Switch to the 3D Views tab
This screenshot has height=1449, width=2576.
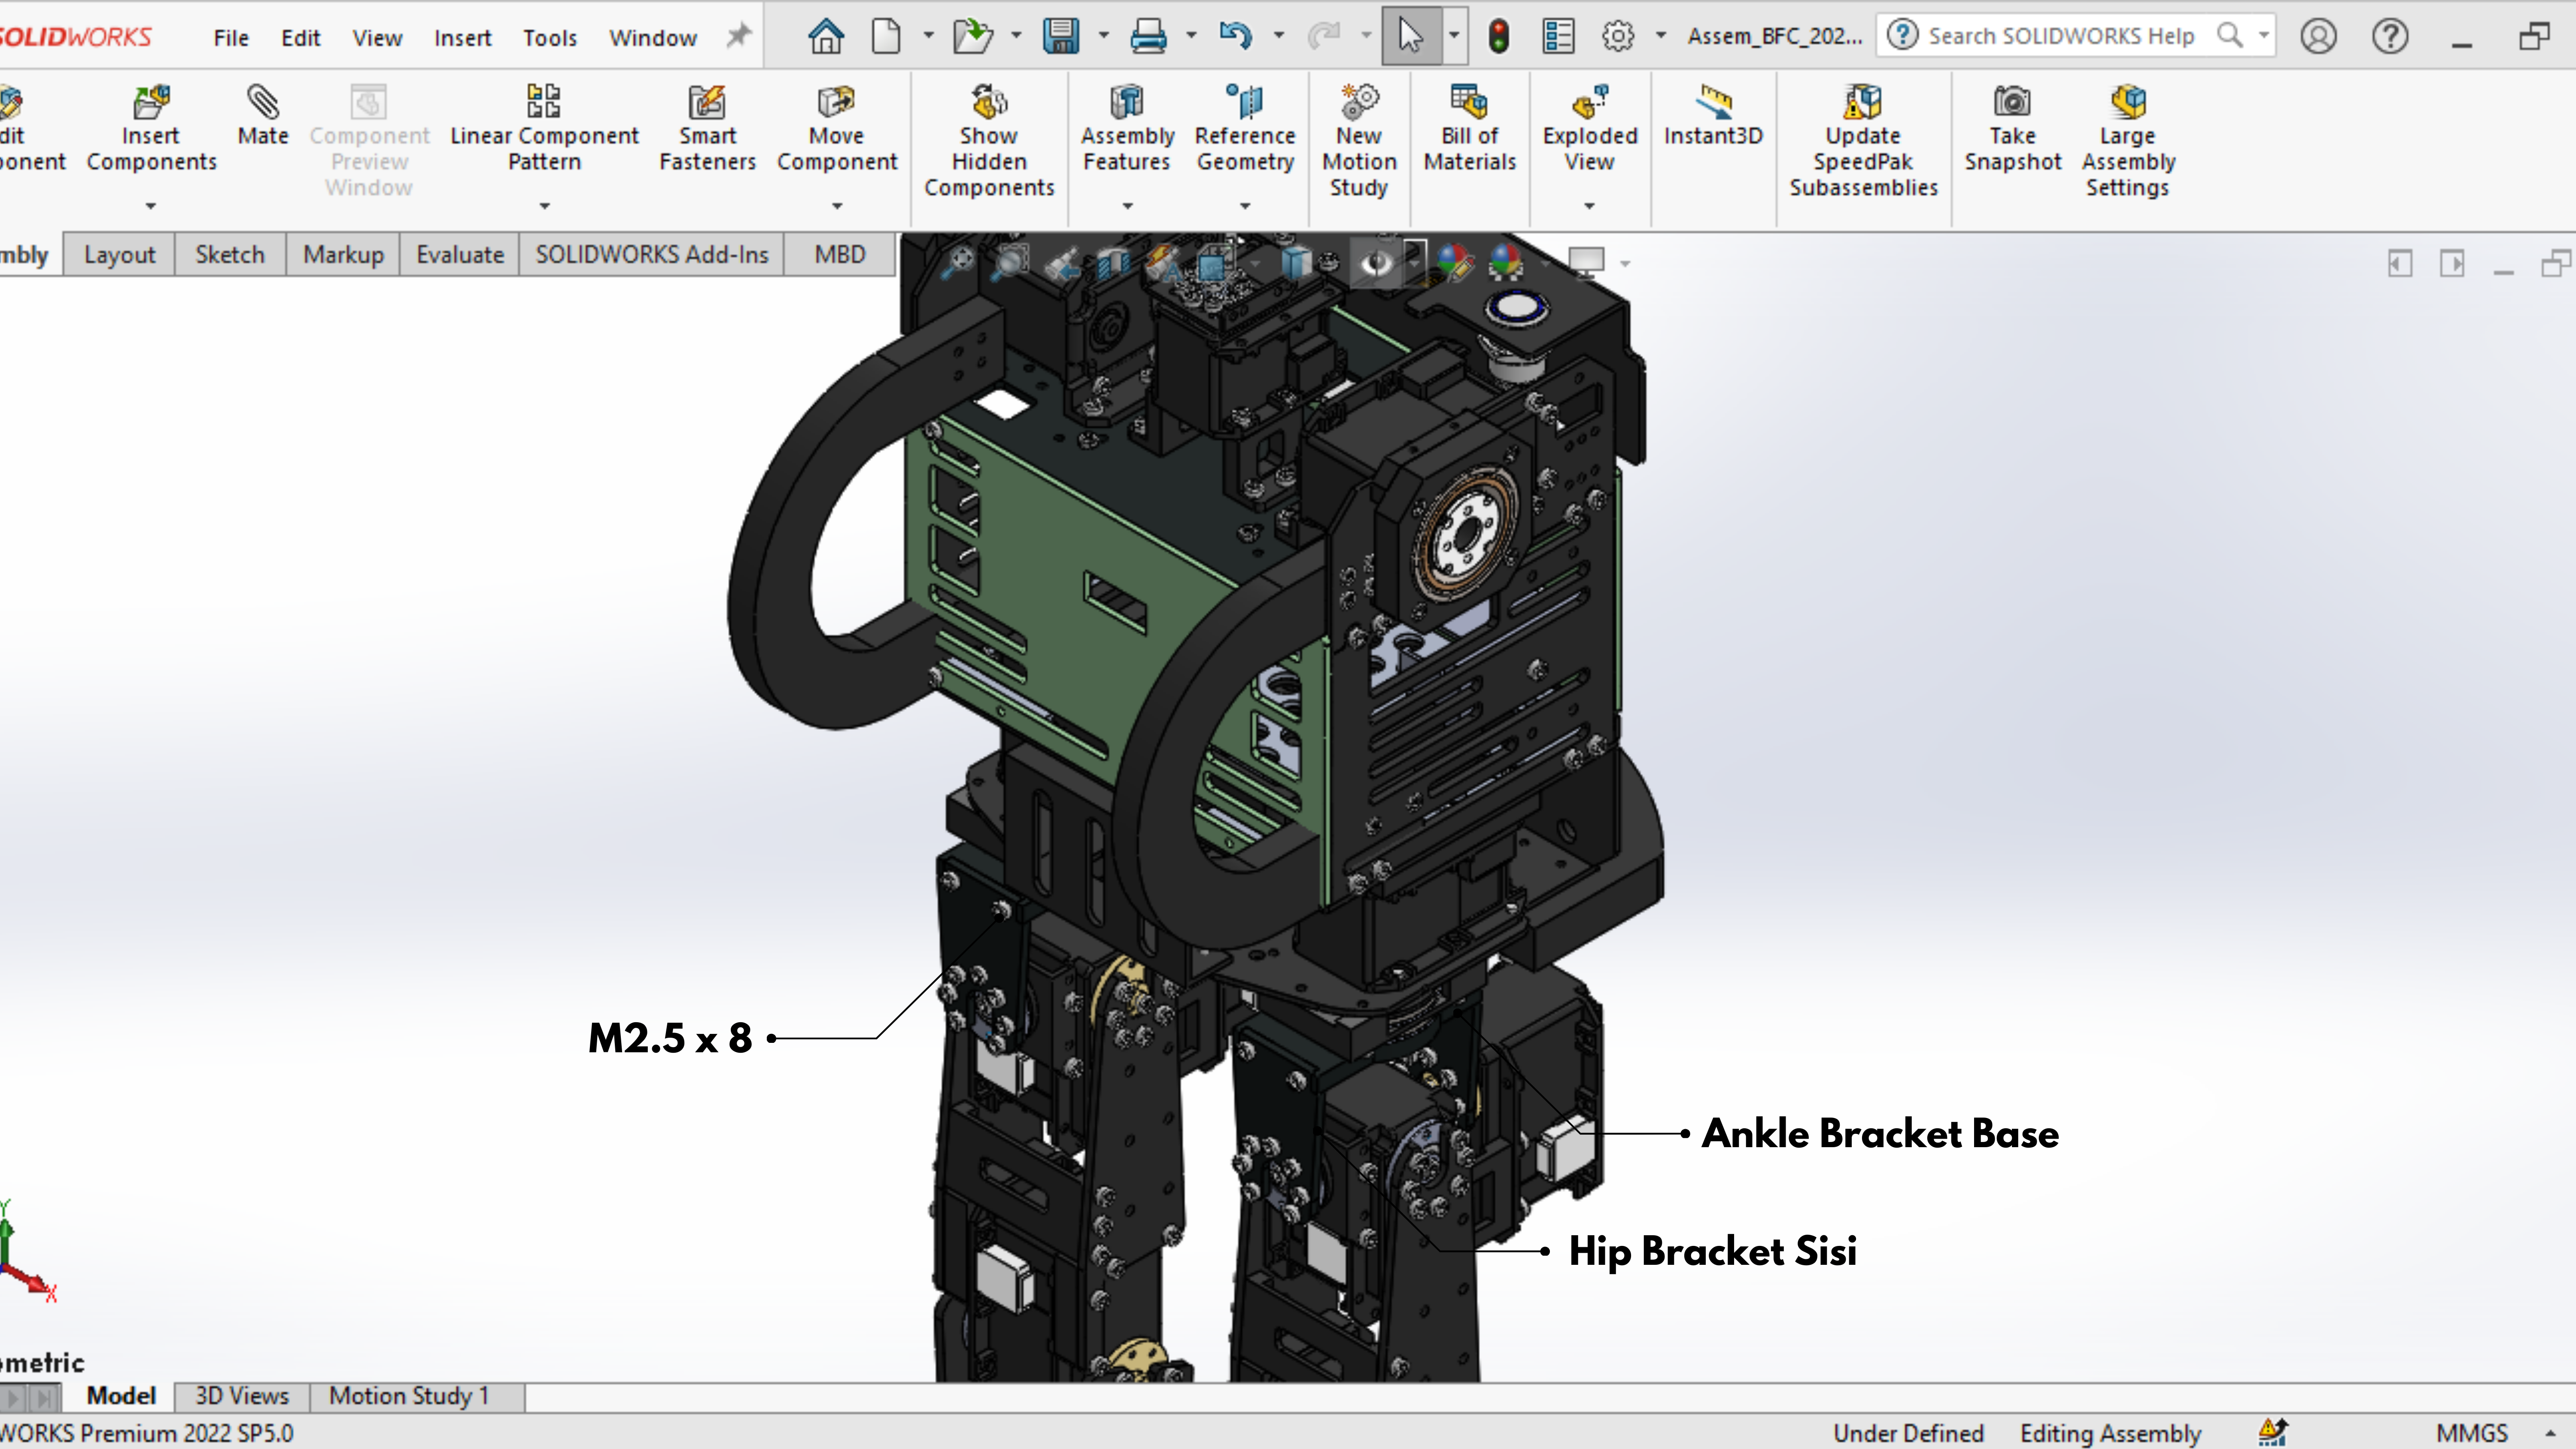(242, 1396)
